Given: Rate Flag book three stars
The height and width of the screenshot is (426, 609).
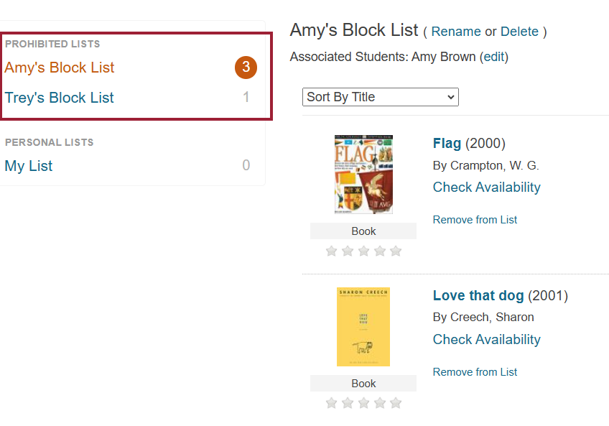Looking at the screenshot, I should point(363,251).
